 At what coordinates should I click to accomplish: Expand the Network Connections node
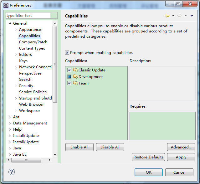[x=16, y=67]
